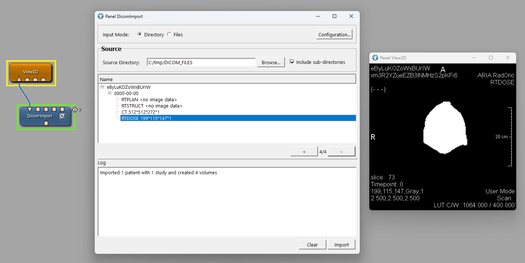Select the RTPLAN entry in the tree
Viewport: 525px width, 263px height.
pos(149,100)
